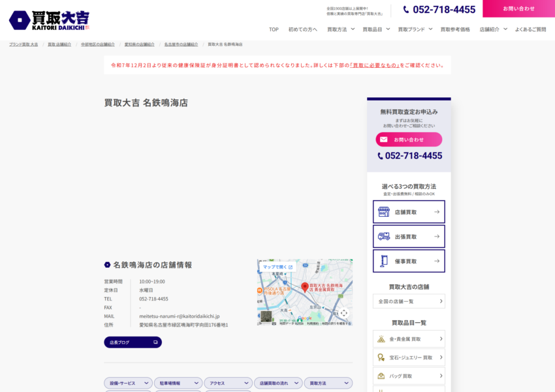Click the phone icon beside sidebar 052-718-4455

click(380, 155)
